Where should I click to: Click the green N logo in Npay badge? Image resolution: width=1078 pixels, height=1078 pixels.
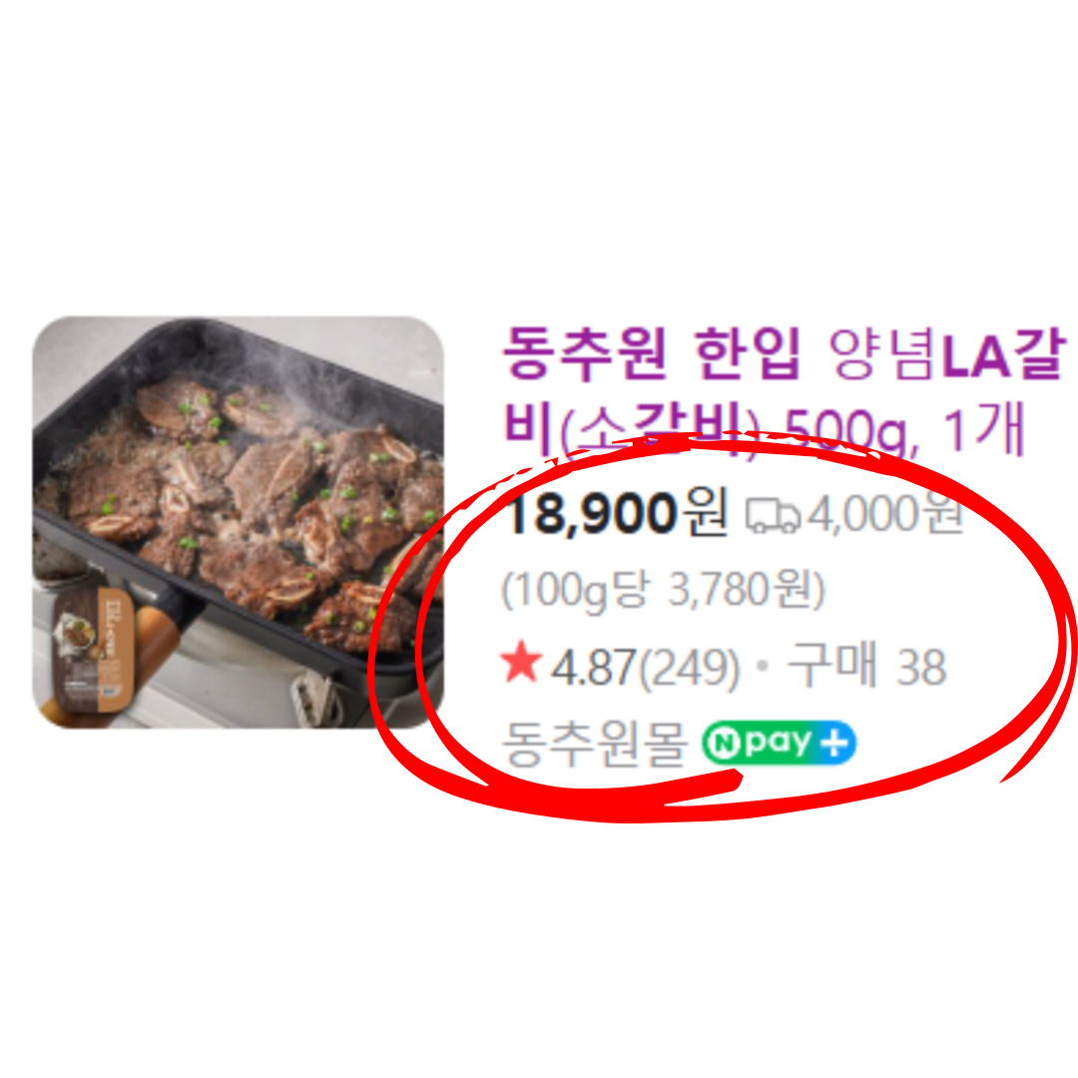723,744
